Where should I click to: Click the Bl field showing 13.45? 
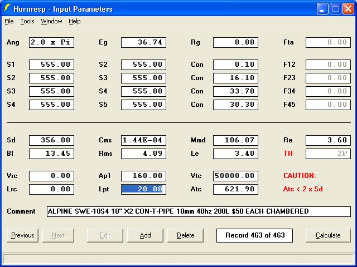point(51,154)
